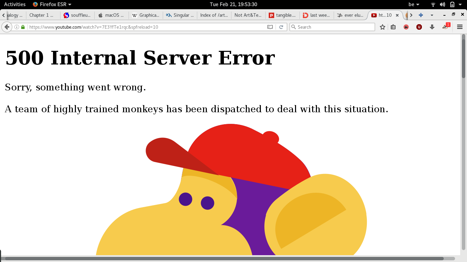Screen dimensions: 467x262
Task: Open the Firefox ESR application menu
Action: tap(52, 4)
